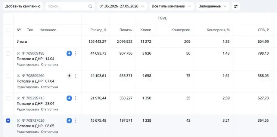Screen dimensions: 277x137
Task: Open the Все типы кампаний dropdown
Action: (172, 6)
